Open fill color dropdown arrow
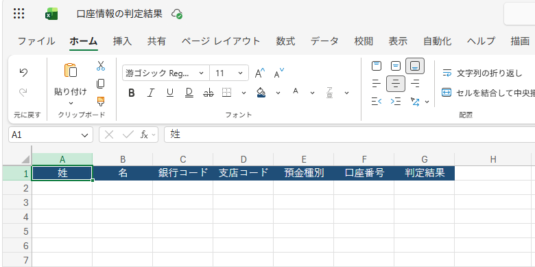The width and height of the screenshot is (535, 267). click(x=278, y=93)
